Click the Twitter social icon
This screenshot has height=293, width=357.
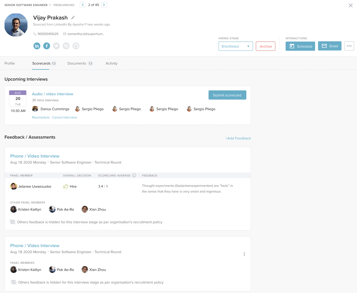[56, 46]
